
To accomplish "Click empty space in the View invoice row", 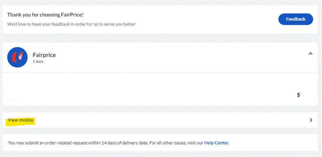I will click(x=172, y=120).
